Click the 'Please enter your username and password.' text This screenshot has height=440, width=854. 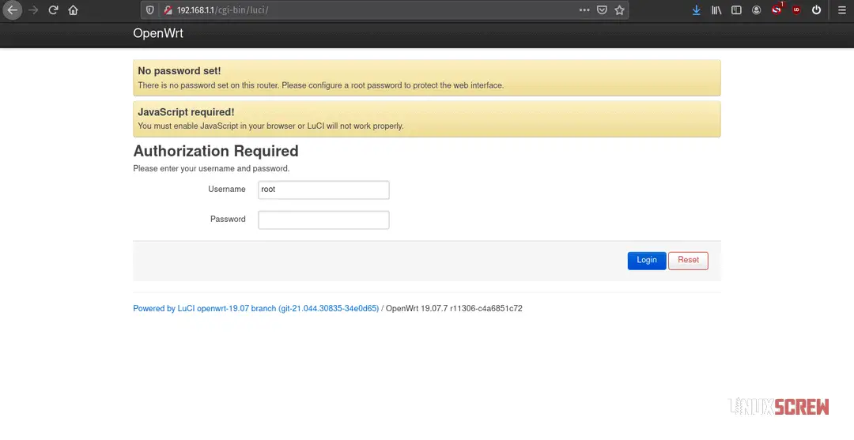click(x=211, y=168)
